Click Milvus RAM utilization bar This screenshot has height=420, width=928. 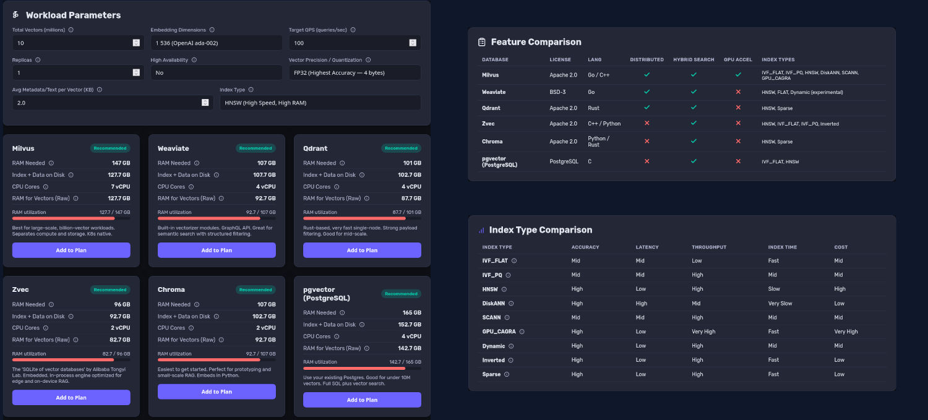click(x=71, y=218)
